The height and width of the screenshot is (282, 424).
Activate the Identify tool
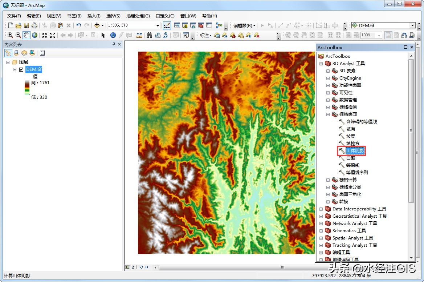click(113, 35)
